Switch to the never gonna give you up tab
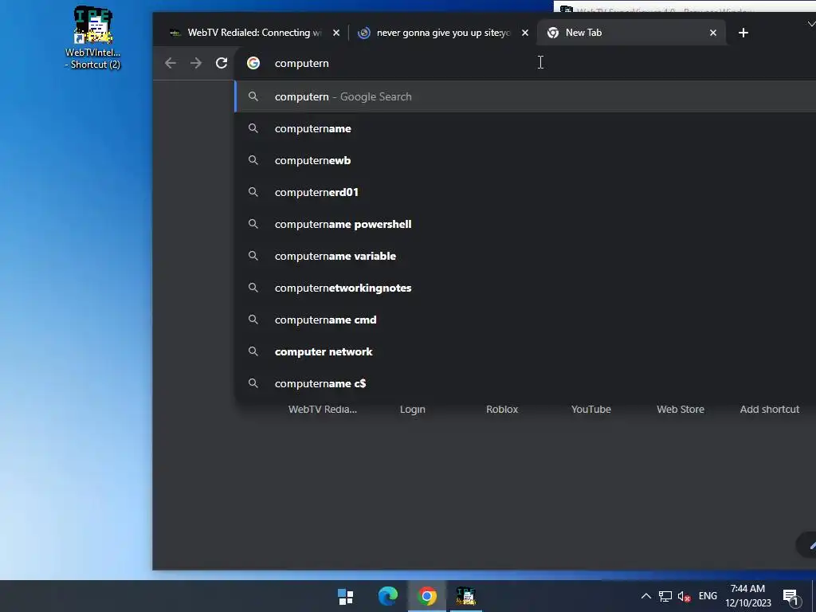 pyautogui.click(x=442, y=33)
